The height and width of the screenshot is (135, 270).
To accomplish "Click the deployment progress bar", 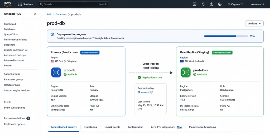I will [226, 36].
